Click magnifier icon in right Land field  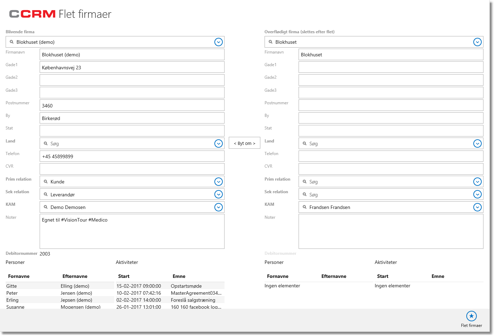click(x=305, y=143)
